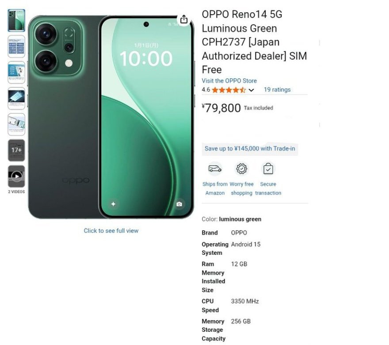This screenshot has height=345, width=389.
Task: Click the share icon on product image
Action: tap(183, 19)
